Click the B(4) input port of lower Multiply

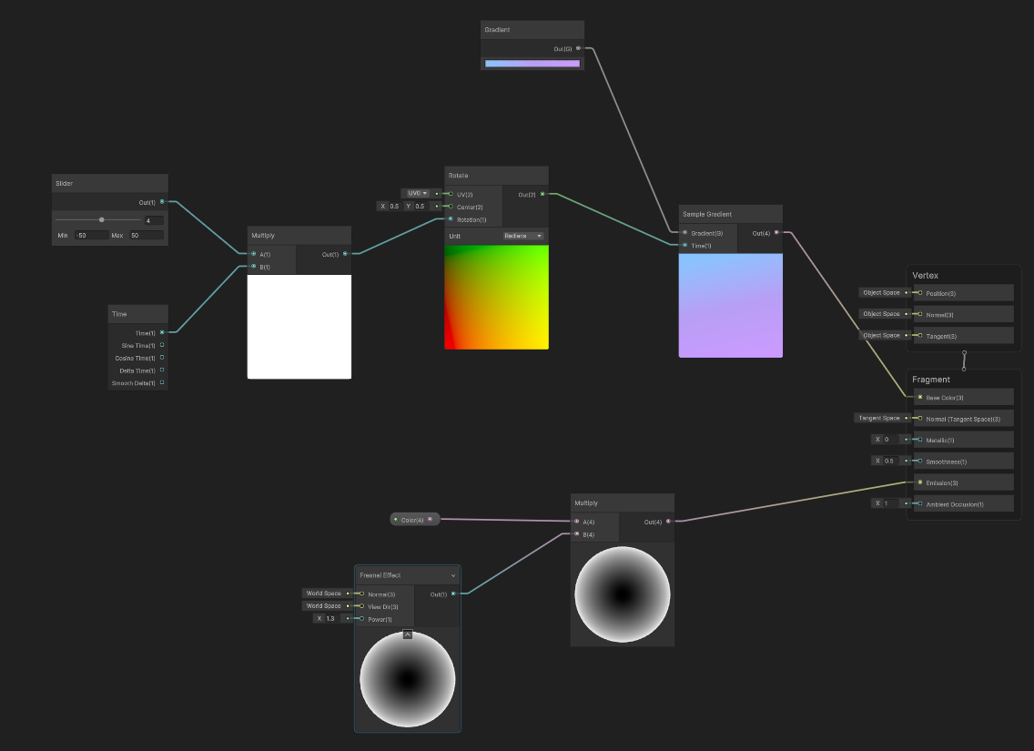point(577,534)
